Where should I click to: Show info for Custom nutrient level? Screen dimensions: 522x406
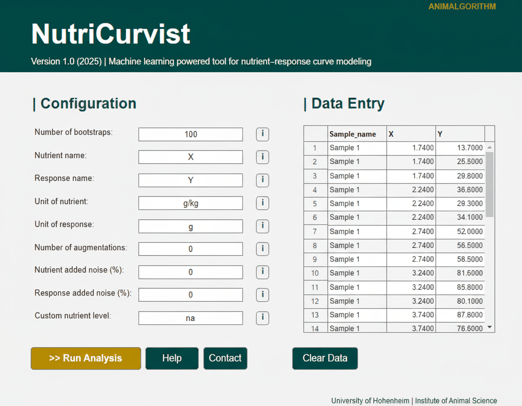click(262, 318)
